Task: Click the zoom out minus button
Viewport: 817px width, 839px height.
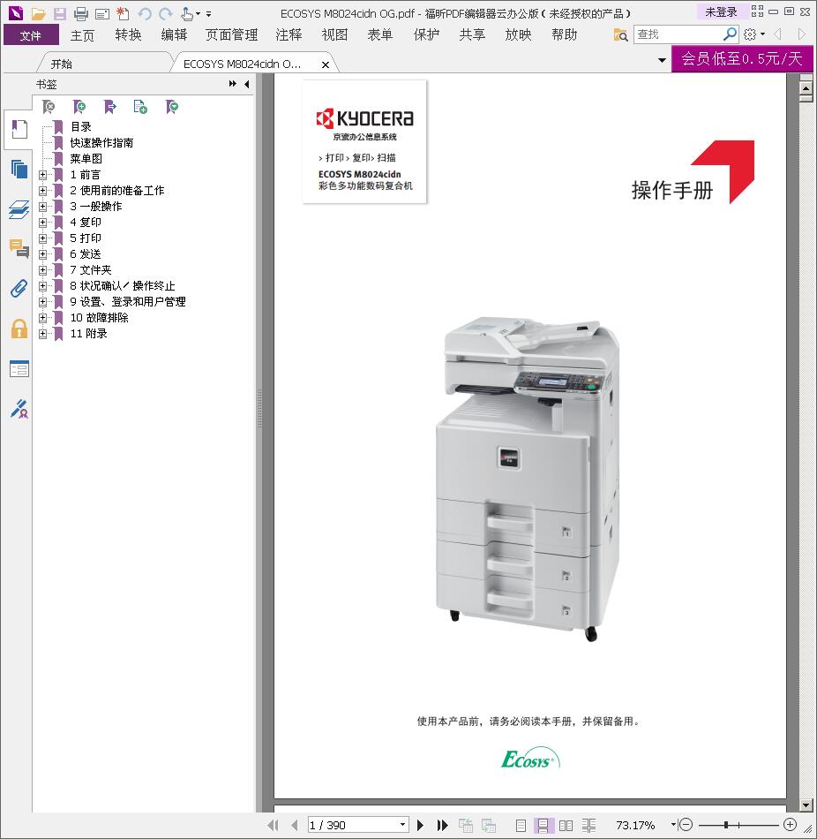Action: click(686, 825)
